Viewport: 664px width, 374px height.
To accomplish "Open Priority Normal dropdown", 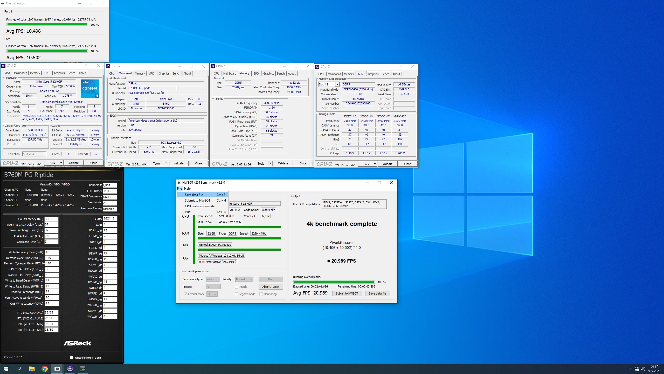I will pyautogui.click(x=244, y=279).
